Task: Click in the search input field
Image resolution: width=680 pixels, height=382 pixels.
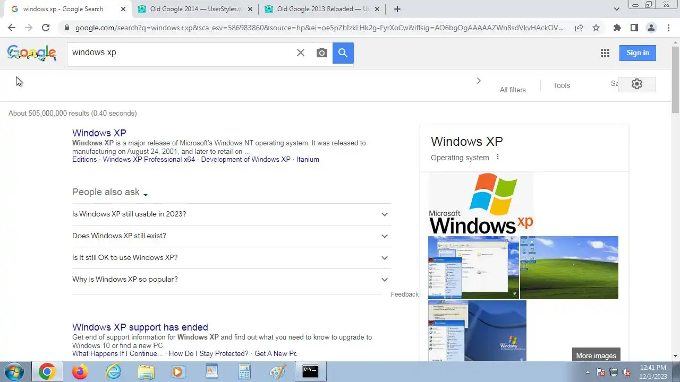Action: click(181, 53)
